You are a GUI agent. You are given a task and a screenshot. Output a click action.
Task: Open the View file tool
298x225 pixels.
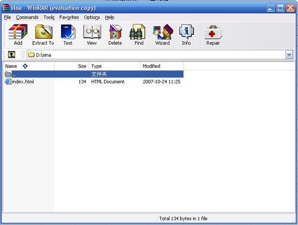[92, 34]
